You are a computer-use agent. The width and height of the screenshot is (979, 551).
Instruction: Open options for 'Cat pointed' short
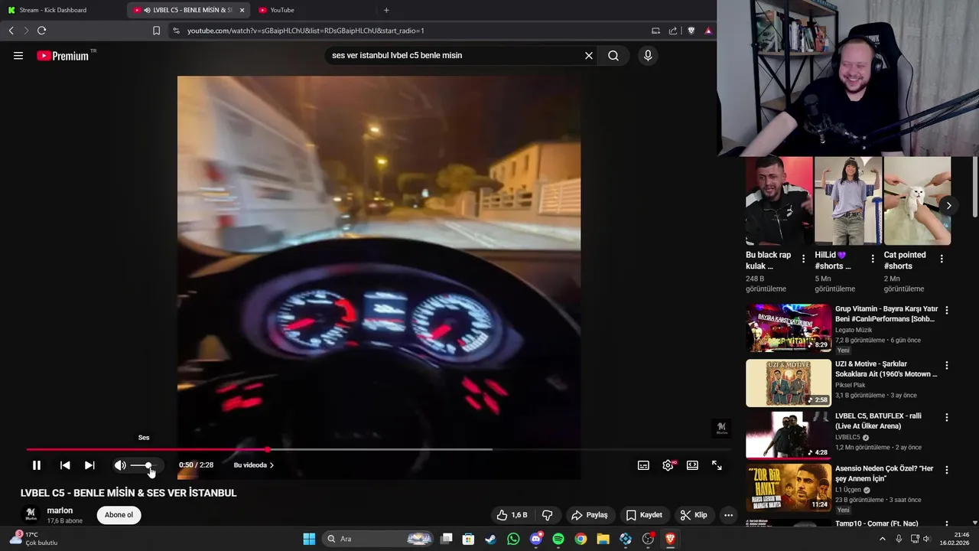942,259
